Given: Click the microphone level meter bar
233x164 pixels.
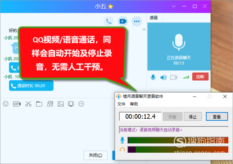Looking at the screenshot, I should (x=178, y=140).
